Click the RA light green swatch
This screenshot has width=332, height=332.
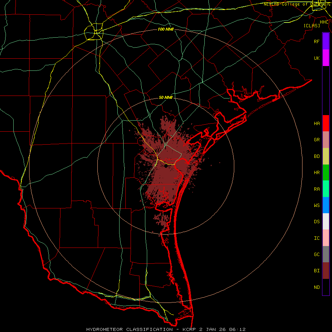click(326, 189)
